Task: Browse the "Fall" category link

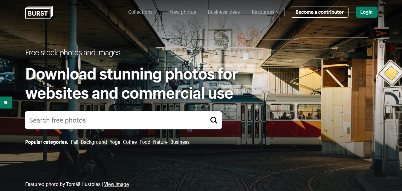Action: 74,142
